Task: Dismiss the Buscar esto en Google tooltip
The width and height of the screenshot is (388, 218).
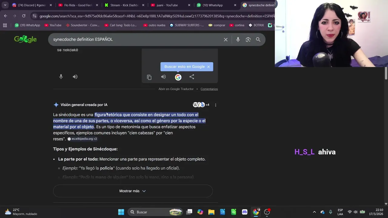Action: point(209,67)
